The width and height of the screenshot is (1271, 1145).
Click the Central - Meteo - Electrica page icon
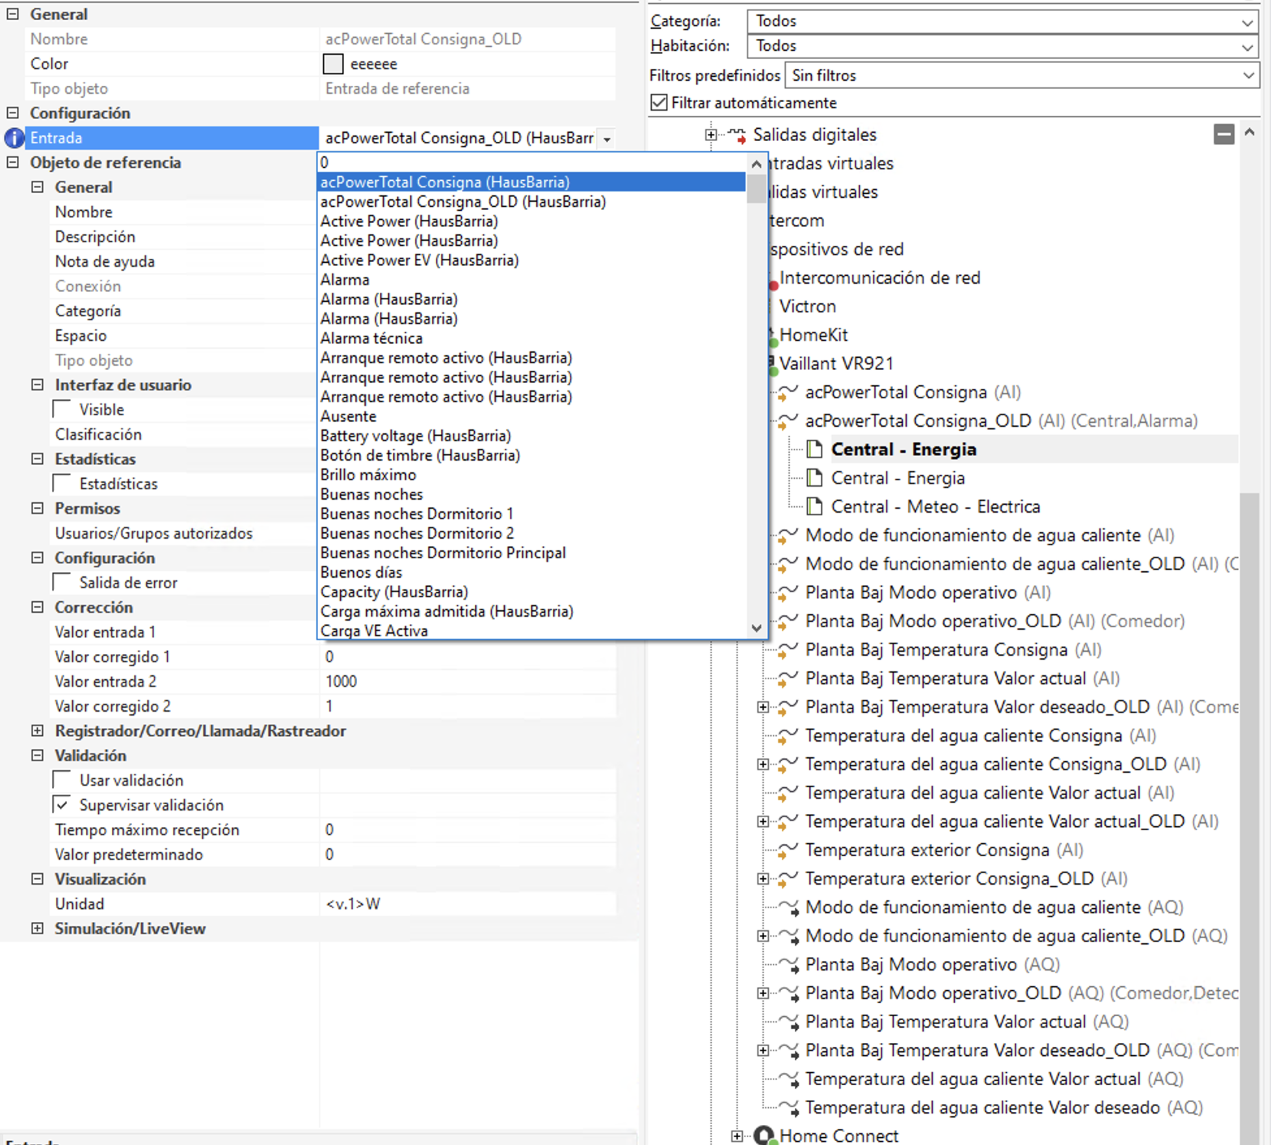(x=814, y=507)
